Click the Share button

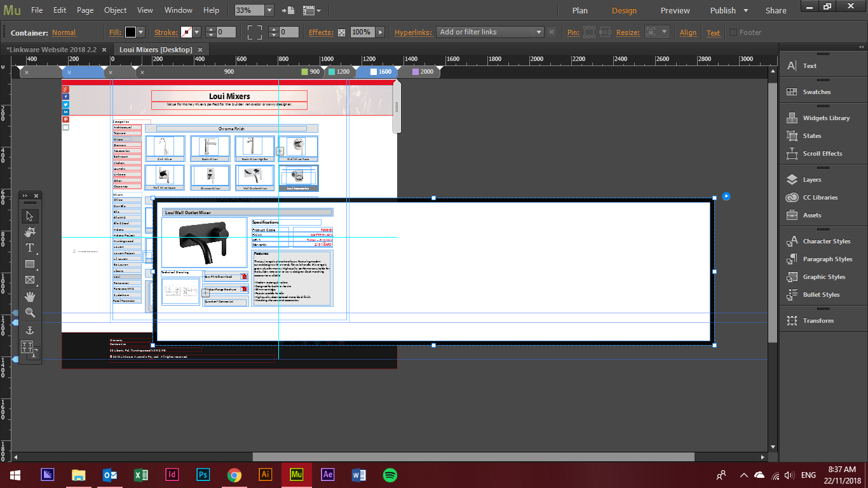pos(776,10)
